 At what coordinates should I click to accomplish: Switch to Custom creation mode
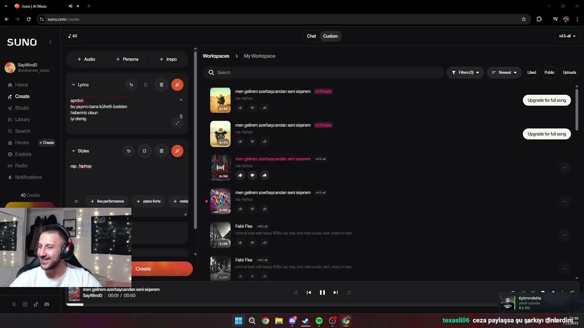(x=330, y=36)
